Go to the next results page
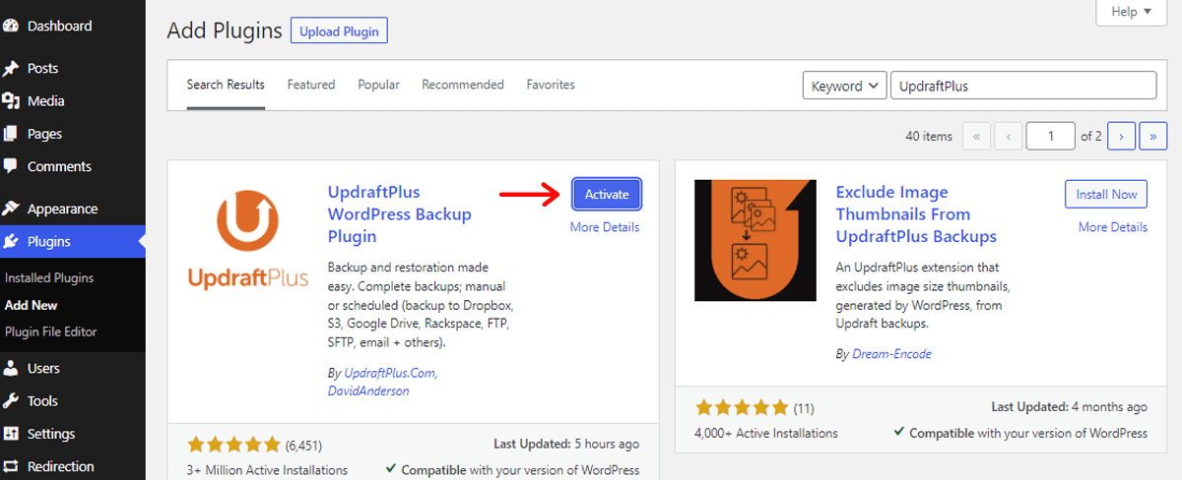Viewport: 1182px width, 480px height. pyautogui.click(x=1122, y=137)
